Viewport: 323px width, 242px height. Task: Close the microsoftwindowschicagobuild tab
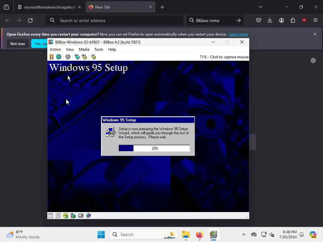79,7
